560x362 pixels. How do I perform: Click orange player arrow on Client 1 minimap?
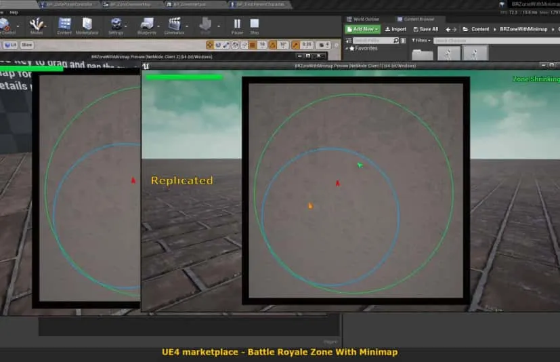[x=310, y=205]
